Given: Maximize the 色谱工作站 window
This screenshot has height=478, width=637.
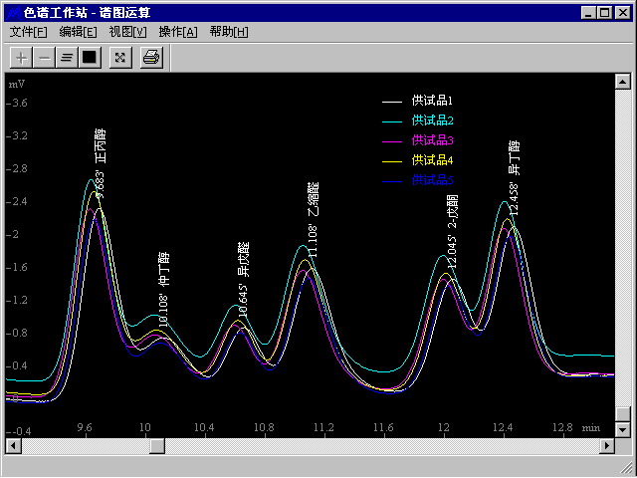Looking at the screenshot, I should point(604,13).
